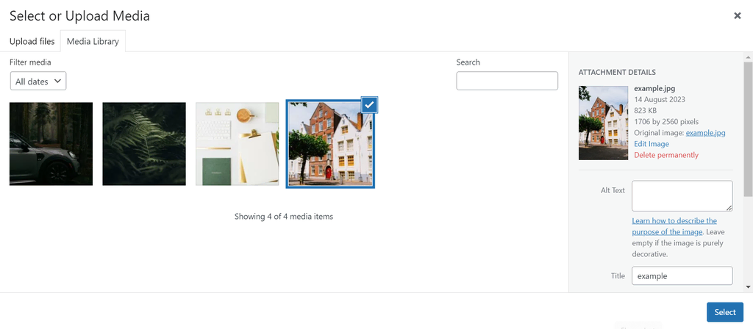Click the Search media input field
753x329 pixels.
(x=507, y=81)
